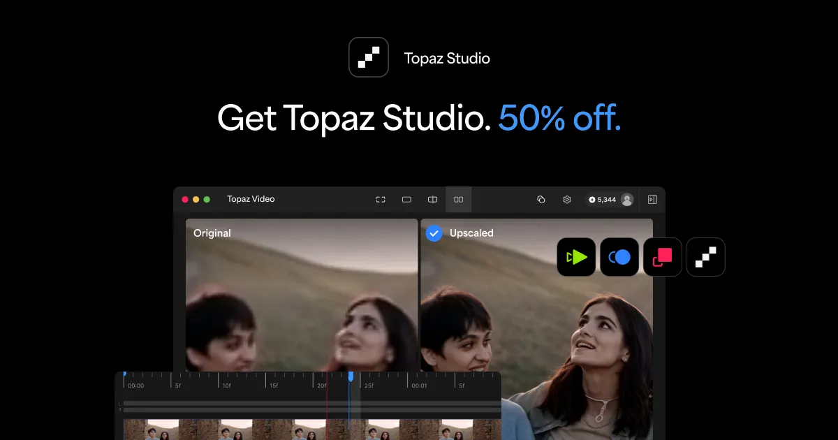Screen dimensions: 838x440
Task: Choose the split-slider compare view icon
Action: [432, 200]
